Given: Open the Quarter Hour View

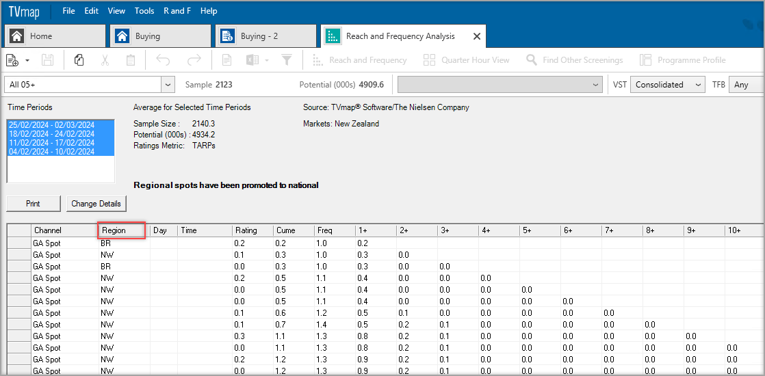Looking at the screenshot, I should (x=467, y=60).
